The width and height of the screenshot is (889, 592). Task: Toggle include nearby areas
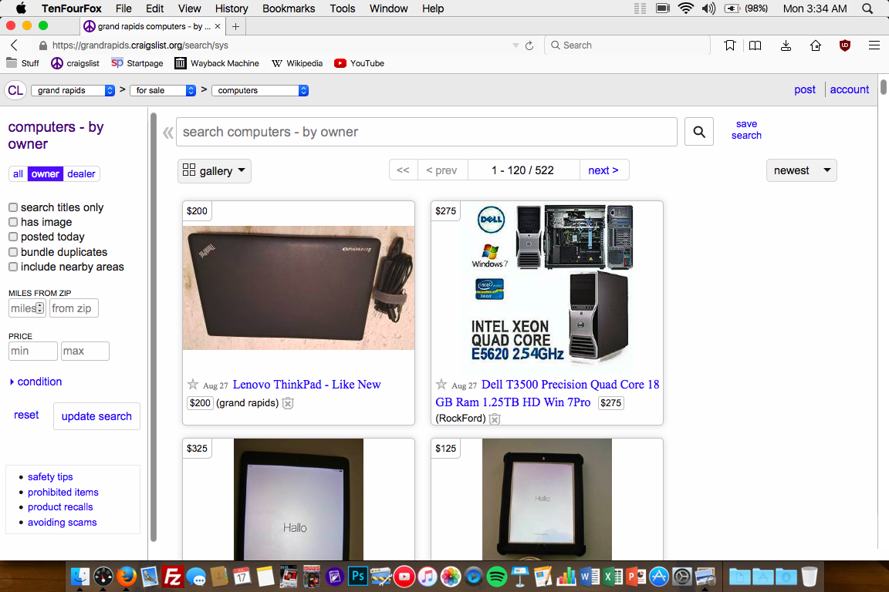tap(13, 267)
